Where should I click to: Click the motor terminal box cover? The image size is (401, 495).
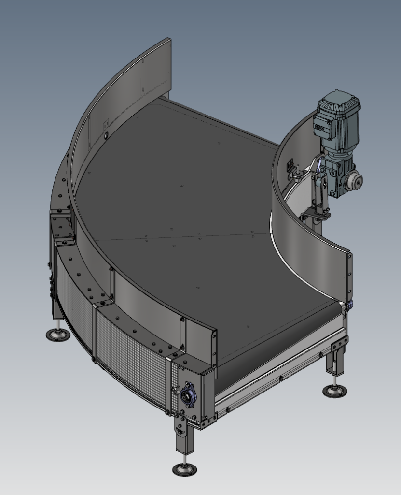(322, 127)
